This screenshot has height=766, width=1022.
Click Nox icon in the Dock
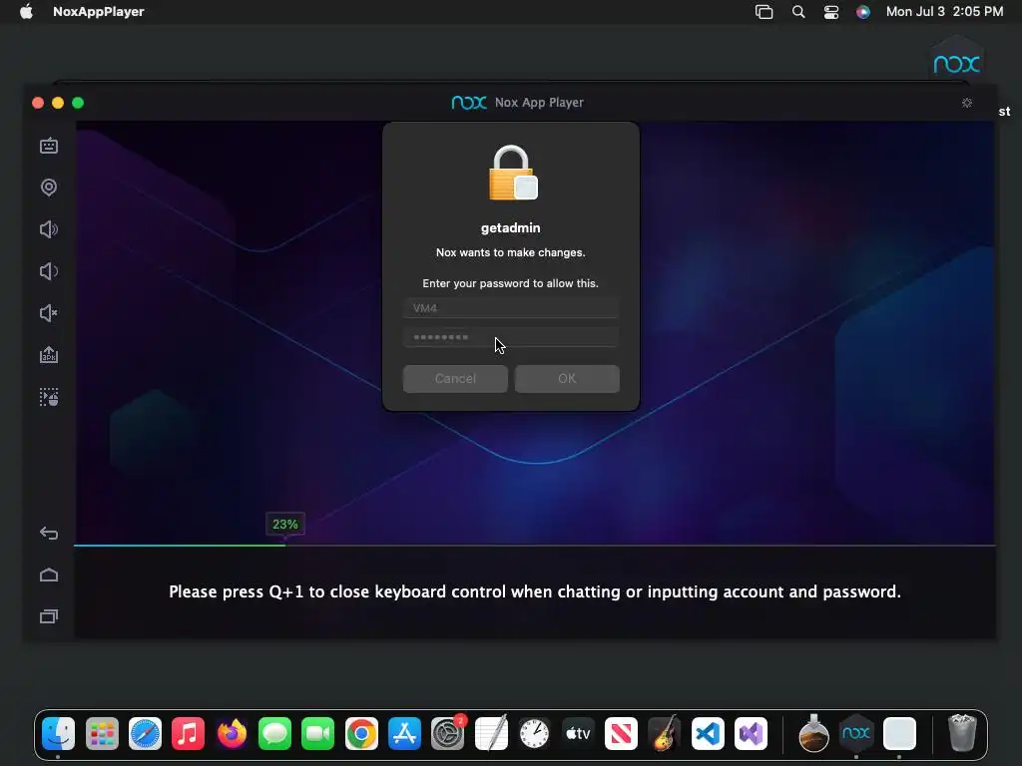[856, 733]
